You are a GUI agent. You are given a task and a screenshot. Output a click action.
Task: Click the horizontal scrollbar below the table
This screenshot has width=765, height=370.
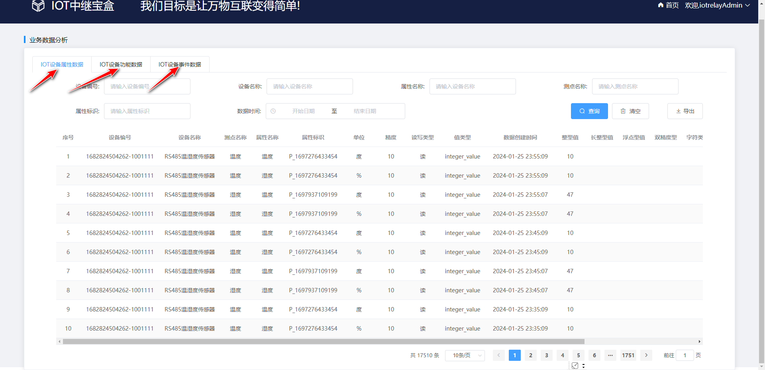(x=319, y=341)
